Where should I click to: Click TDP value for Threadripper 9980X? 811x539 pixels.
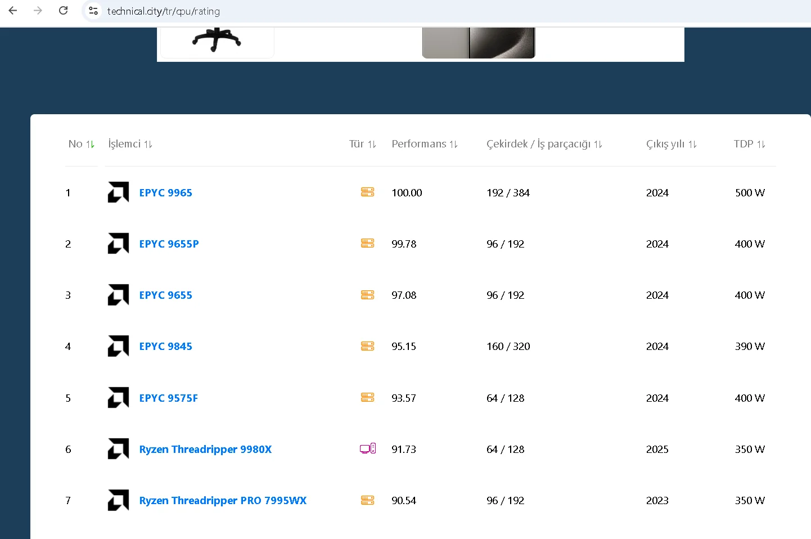tap(750, 450)
